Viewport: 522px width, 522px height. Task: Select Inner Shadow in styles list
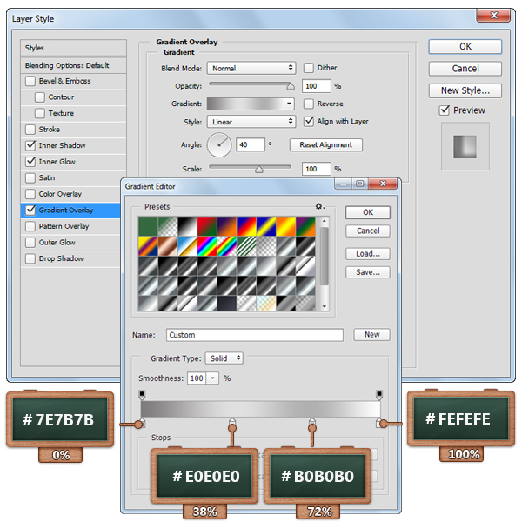(62, 145)
